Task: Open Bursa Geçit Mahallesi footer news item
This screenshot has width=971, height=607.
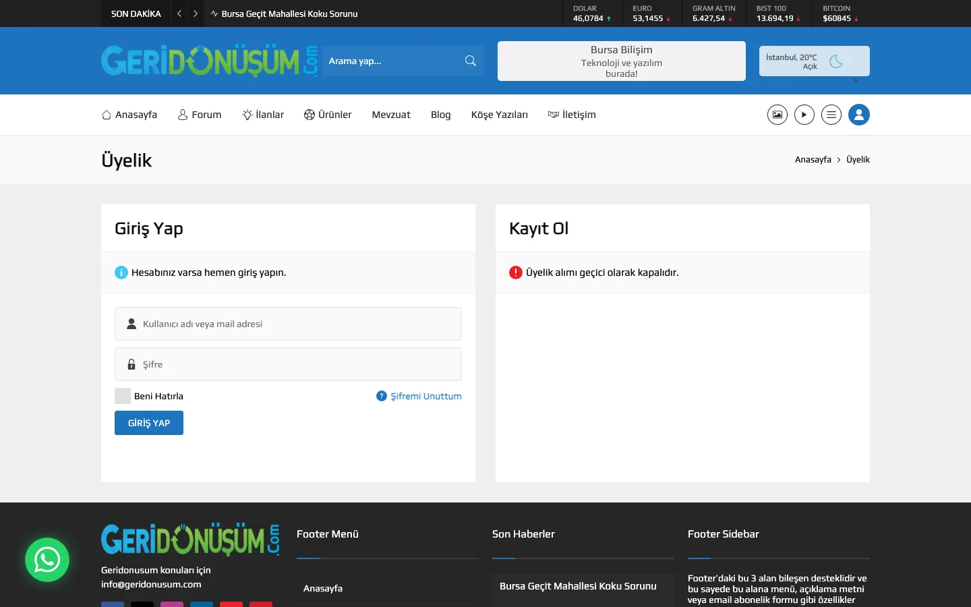Action: click(x=578, y=586)
